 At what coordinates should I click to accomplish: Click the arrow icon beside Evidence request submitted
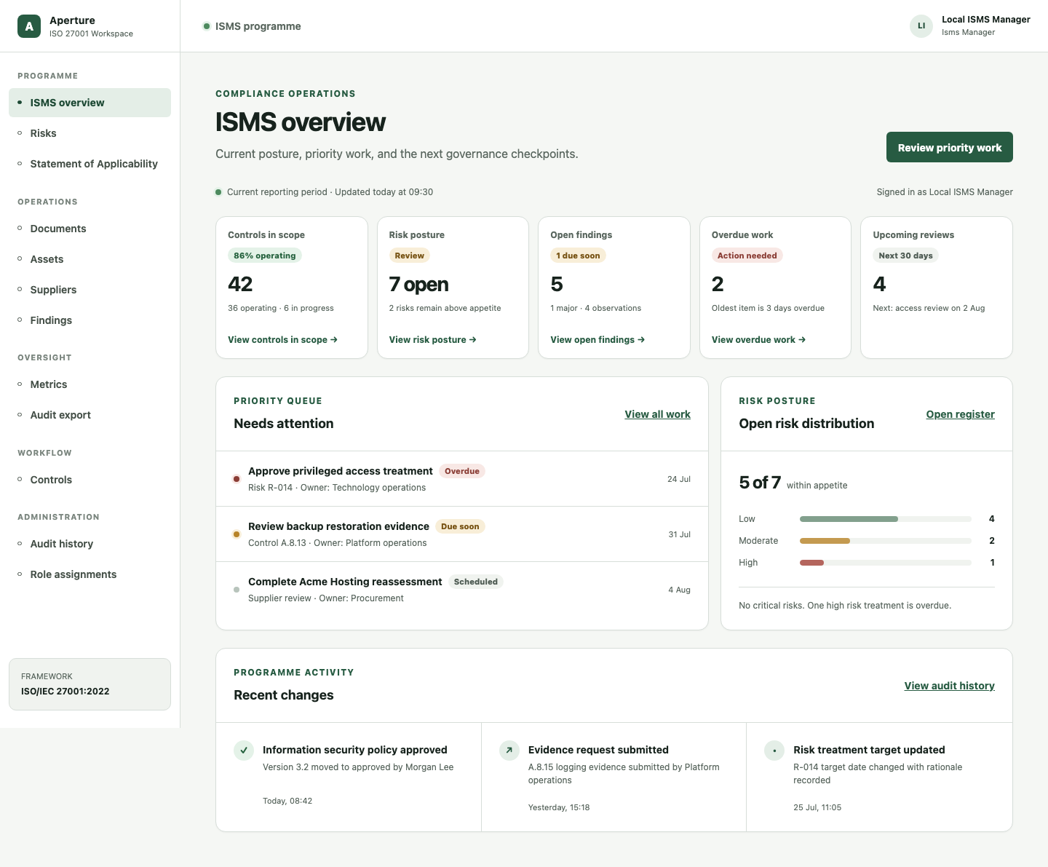point(509,750)
